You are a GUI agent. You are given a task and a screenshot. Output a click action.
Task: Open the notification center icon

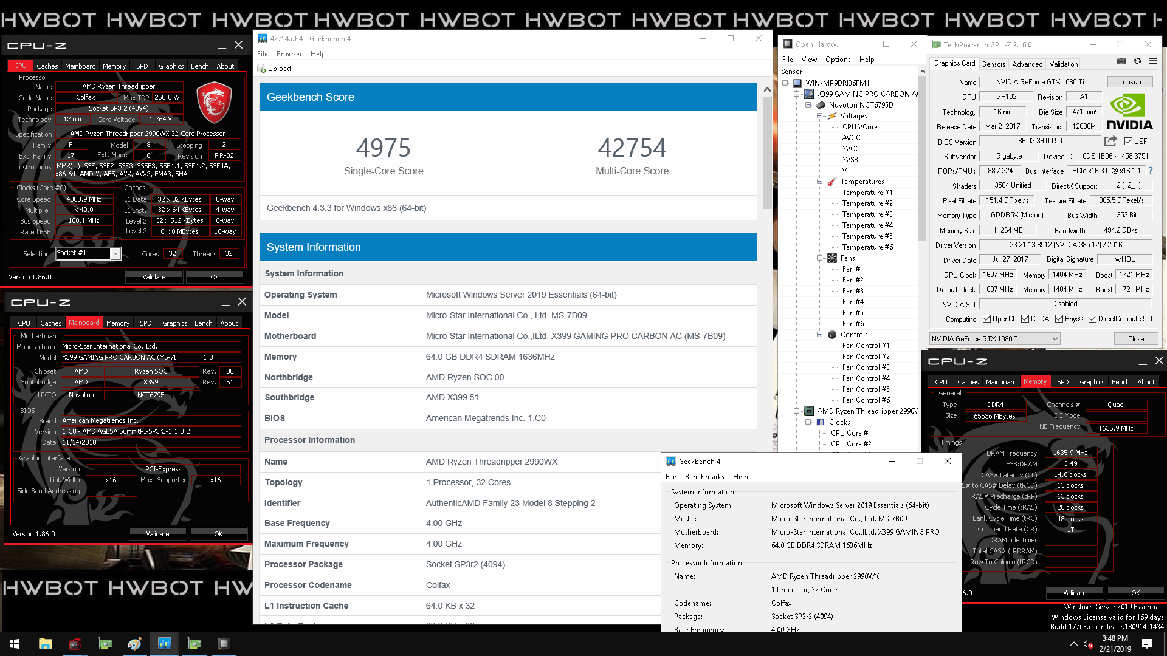pyautogui.click(x=1147, y=644)
